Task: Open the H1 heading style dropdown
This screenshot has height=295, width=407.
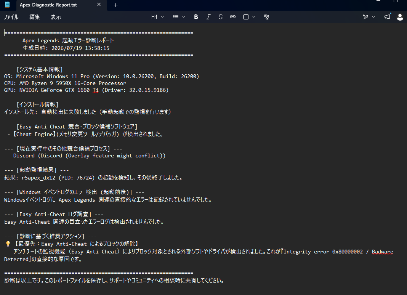Action: point(157,17)
